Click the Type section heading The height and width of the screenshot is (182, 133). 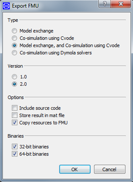click(x=13, y=20)
